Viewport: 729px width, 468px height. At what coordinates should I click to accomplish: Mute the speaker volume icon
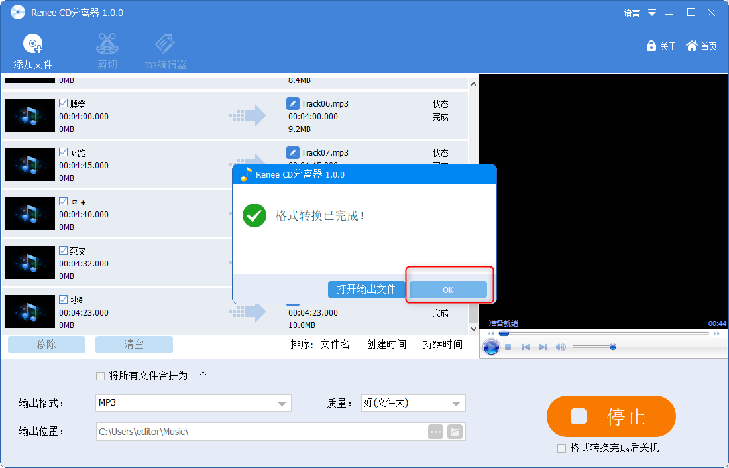click(x=561, y=347)
